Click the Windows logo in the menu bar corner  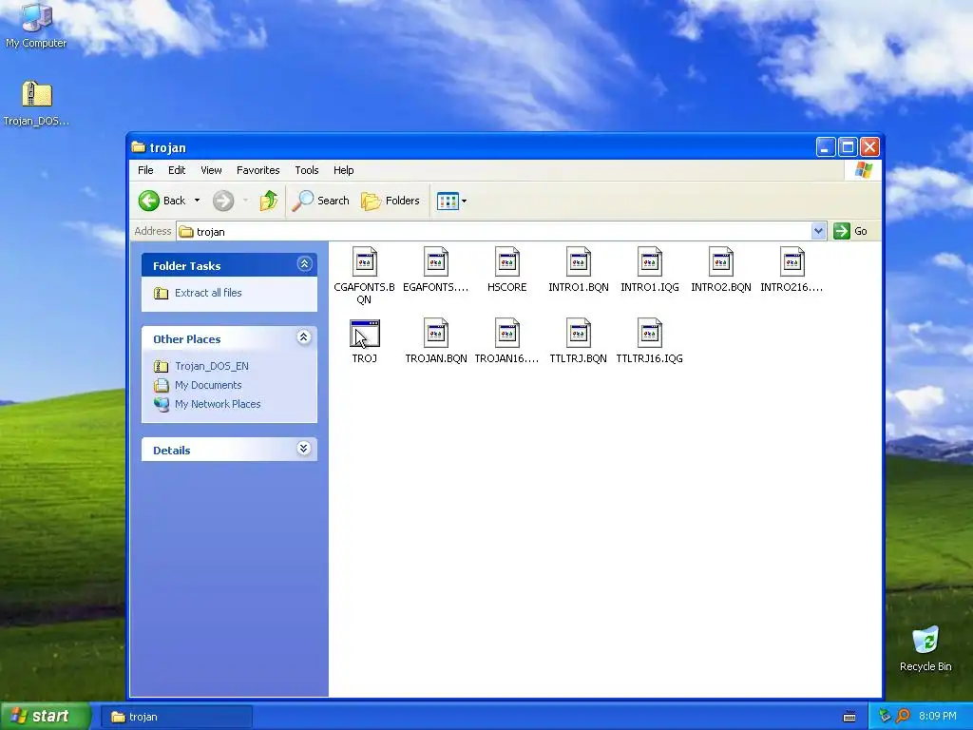point(863,170)
